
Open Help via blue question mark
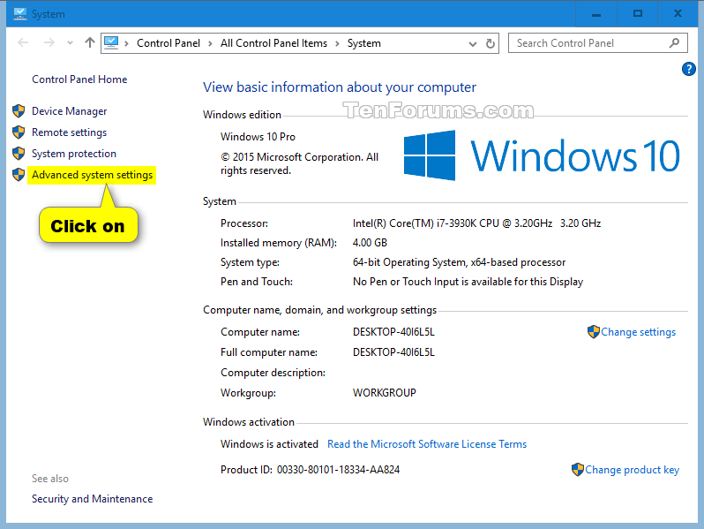688,69
